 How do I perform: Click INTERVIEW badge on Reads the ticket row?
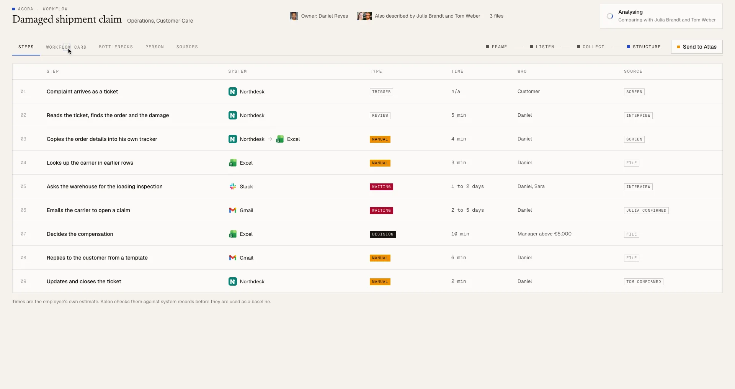pyautogui.click(x=638, y=116)
